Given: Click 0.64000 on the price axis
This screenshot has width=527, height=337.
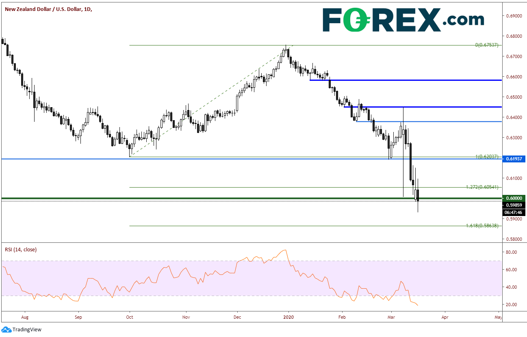Looking at the screenshot, I should pos(514,117).
